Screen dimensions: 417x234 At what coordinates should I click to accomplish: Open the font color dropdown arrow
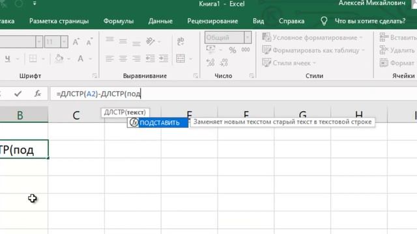pyautogui.click(x=90, y=58)
